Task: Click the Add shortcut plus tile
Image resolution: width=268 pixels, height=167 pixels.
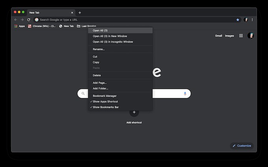Action: 134,112
